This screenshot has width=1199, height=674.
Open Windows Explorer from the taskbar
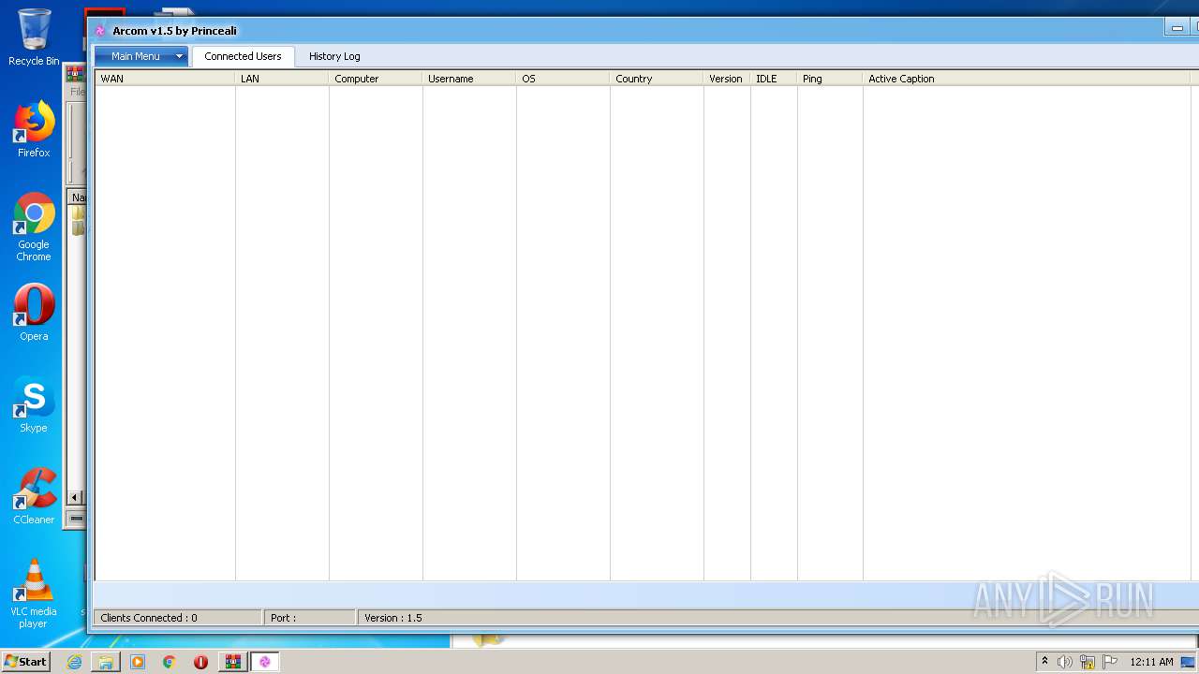click(106, 662)
